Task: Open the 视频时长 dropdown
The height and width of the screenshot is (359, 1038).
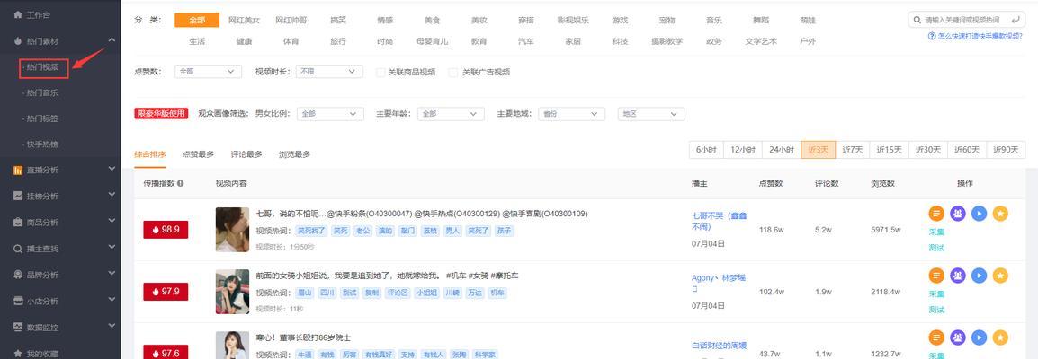Action: click(329, 71)
